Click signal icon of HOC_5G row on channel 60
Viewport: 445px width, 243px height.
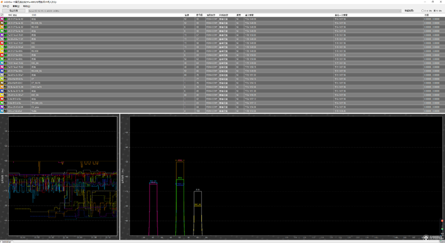(6, 95)
